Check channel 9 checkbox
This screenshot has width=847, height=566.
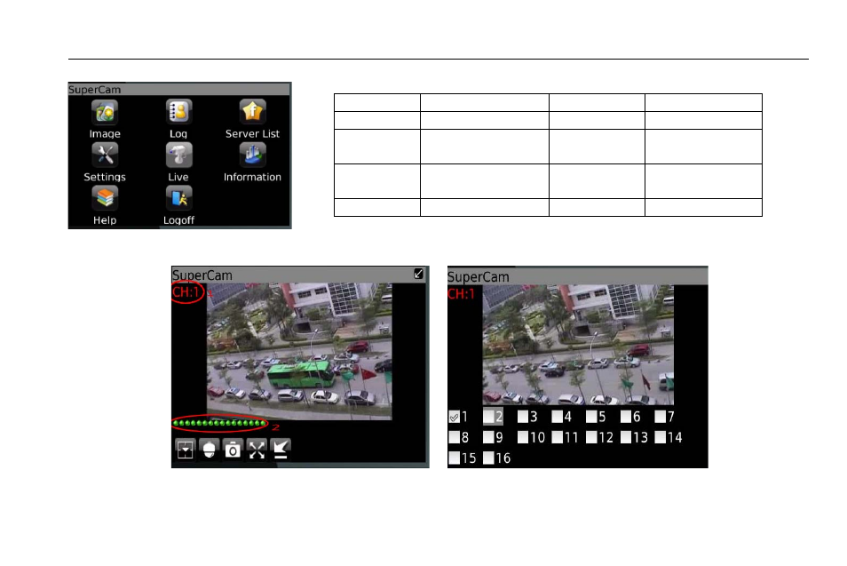[489, 437]
